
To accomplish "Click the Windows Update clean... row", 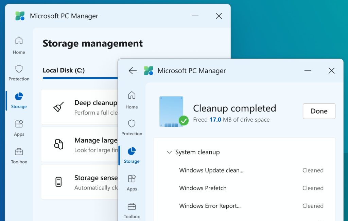I will tap(244, 170).
